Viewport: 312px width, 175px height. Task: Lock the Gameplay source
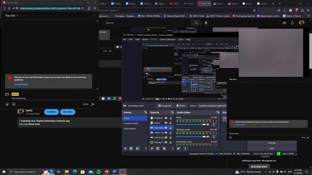pos(171,128)
